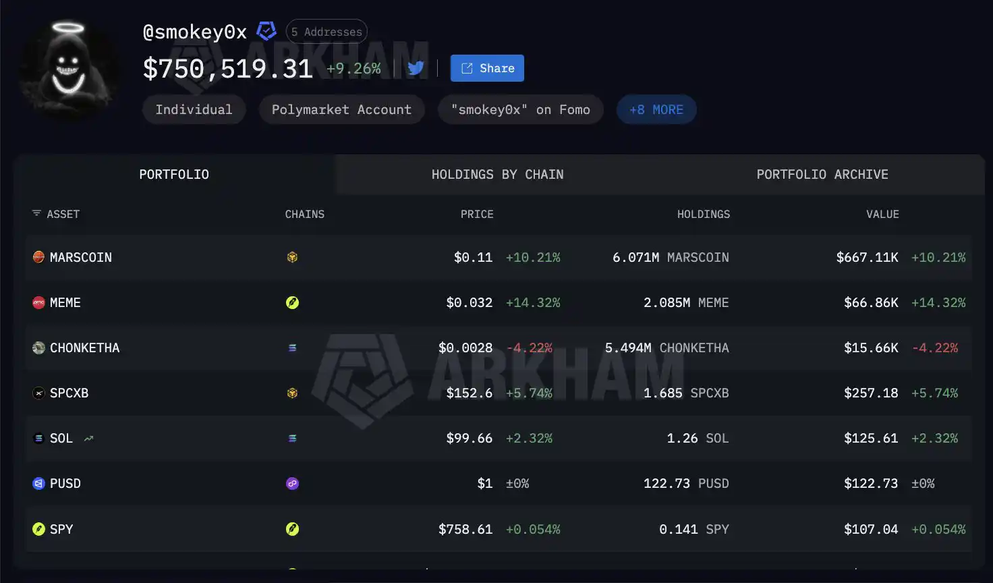Click the verified badge next to @smokey0x

[x=266, y=31]
